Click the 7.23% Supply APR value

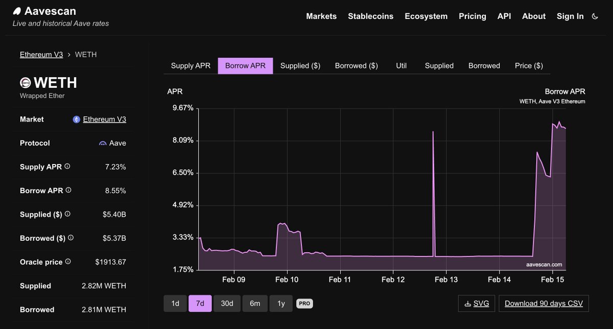tap(115, 167)
